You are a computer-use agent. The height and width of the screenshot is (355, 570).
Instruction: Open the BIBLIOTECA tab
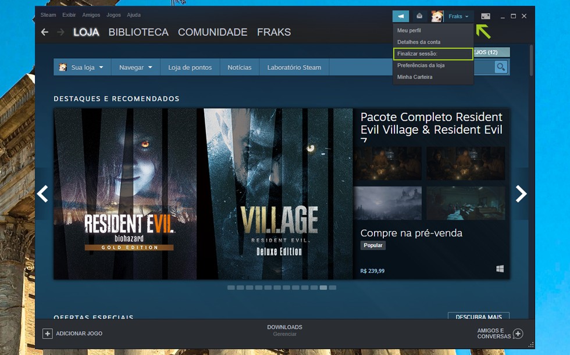[138, 33]
